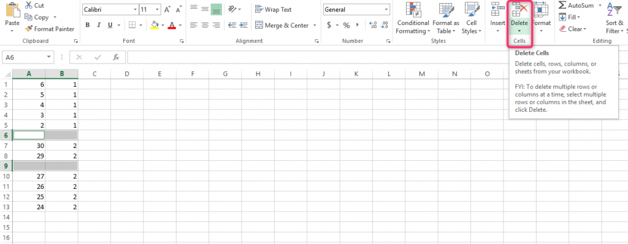The height and width of the screenshot is (244, 628).
Task: Open Conditional Formatting menu
Action: coord(413,18)
